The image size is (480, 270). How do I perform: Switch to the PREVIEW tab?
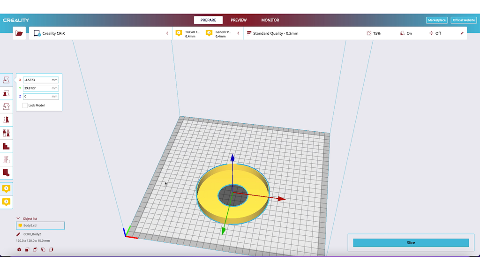pyautogui.click(x=239, y=20)
